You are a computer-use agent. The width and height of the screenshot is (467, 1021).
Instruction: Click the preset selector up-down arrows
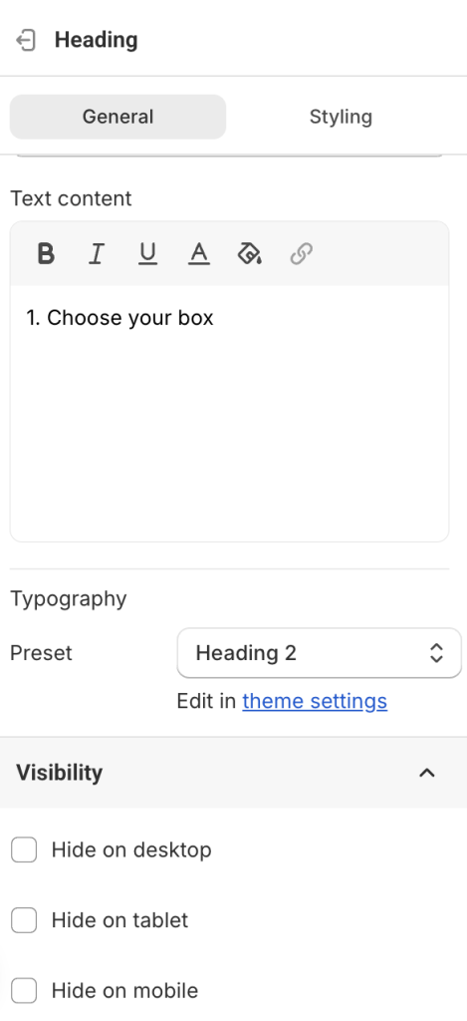coord(436,652)
